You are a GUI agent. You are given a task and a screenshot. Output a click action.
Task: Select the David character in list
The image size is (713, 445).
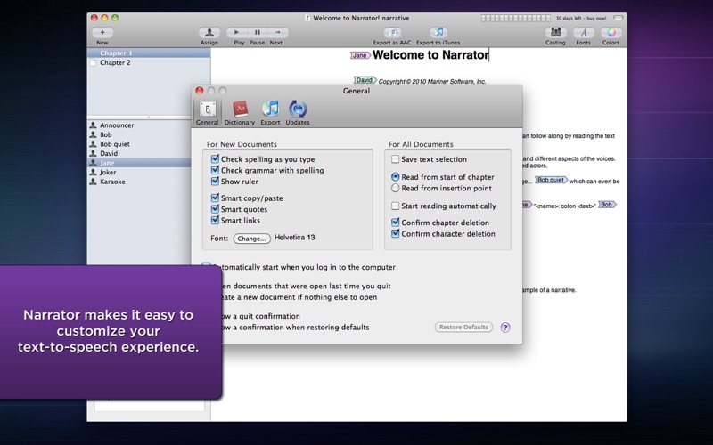[139, 153]
